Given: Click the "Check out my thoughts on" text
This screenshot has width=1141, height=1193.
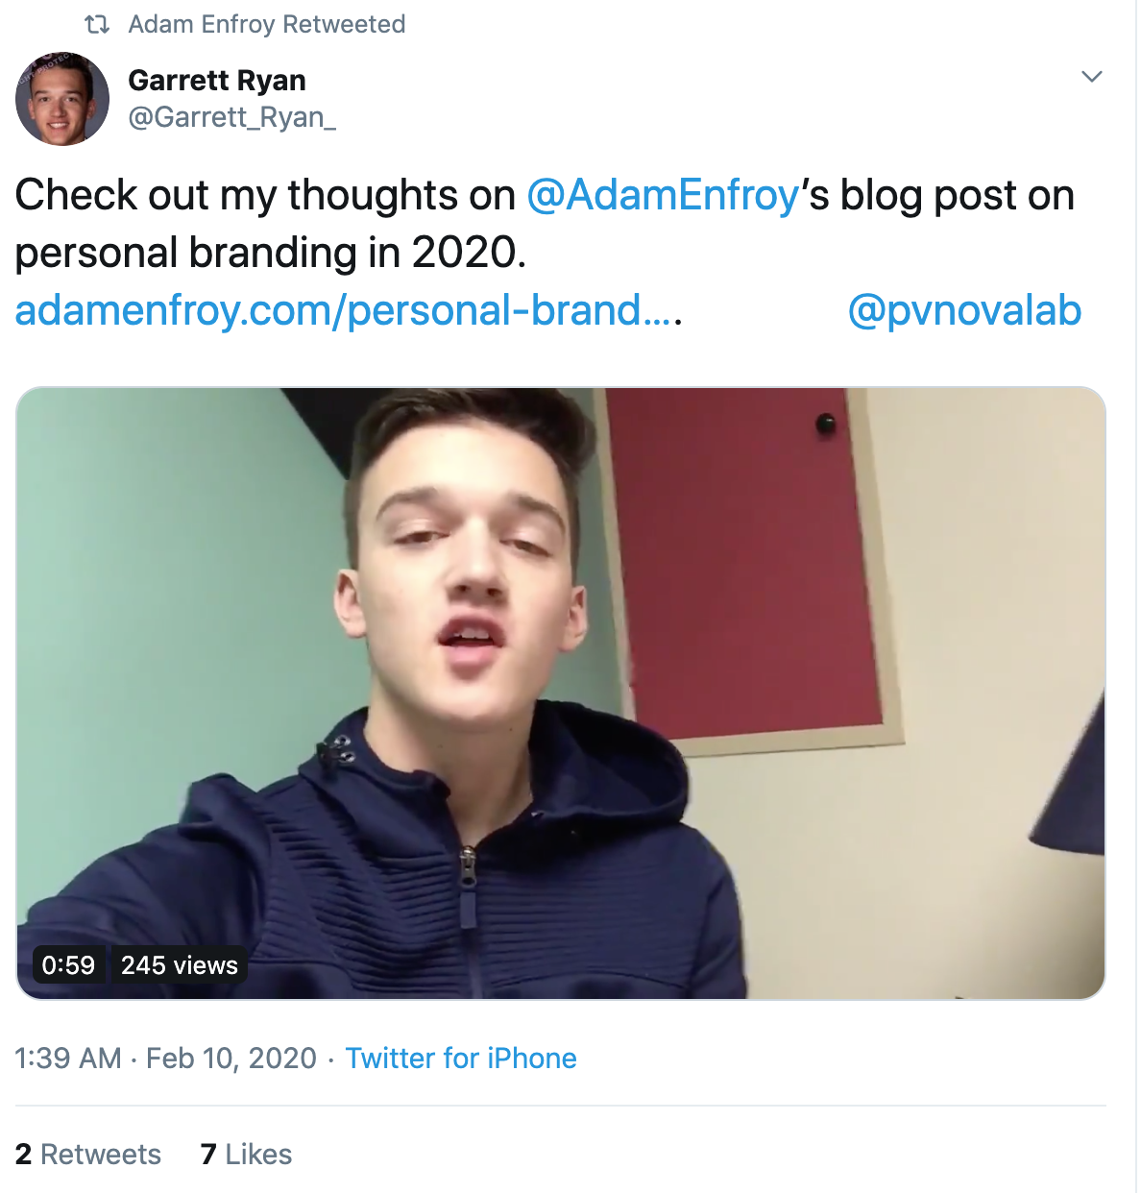Looking at the screenshot, I should point(265,195).
